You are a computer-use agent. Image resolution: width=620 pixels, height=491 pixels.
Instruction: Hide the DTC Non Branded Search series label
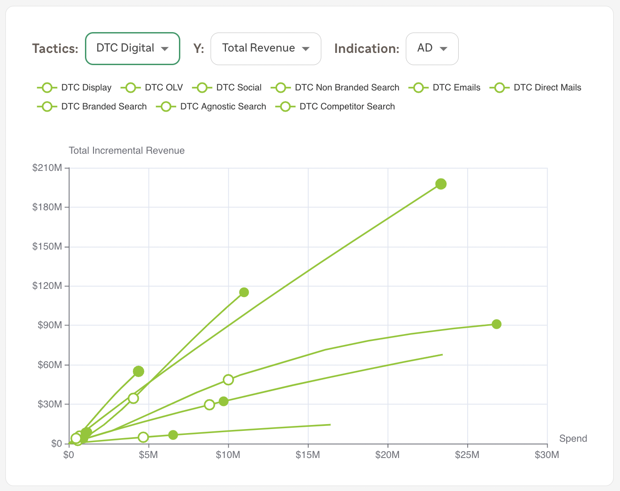347,88
